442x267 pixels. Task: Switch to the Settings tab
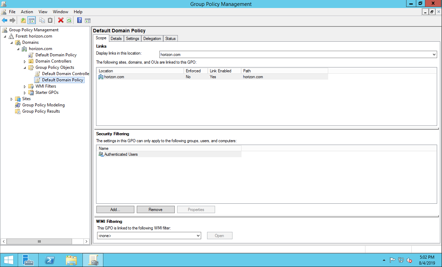pyautogui.click(x=132, y=39)
